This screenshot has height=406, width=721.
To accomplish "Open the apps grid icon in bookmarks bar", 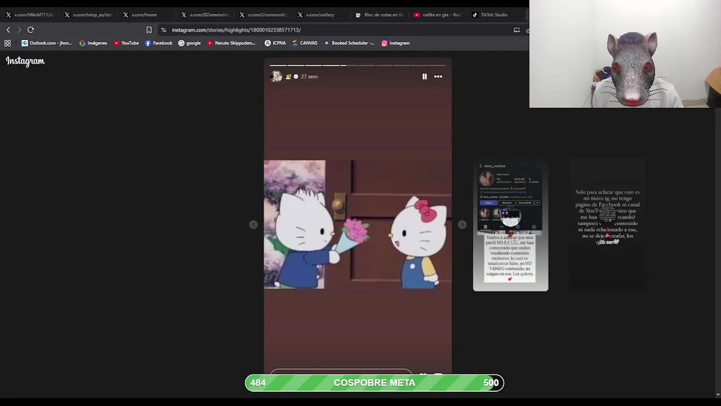I will point(7,43).
